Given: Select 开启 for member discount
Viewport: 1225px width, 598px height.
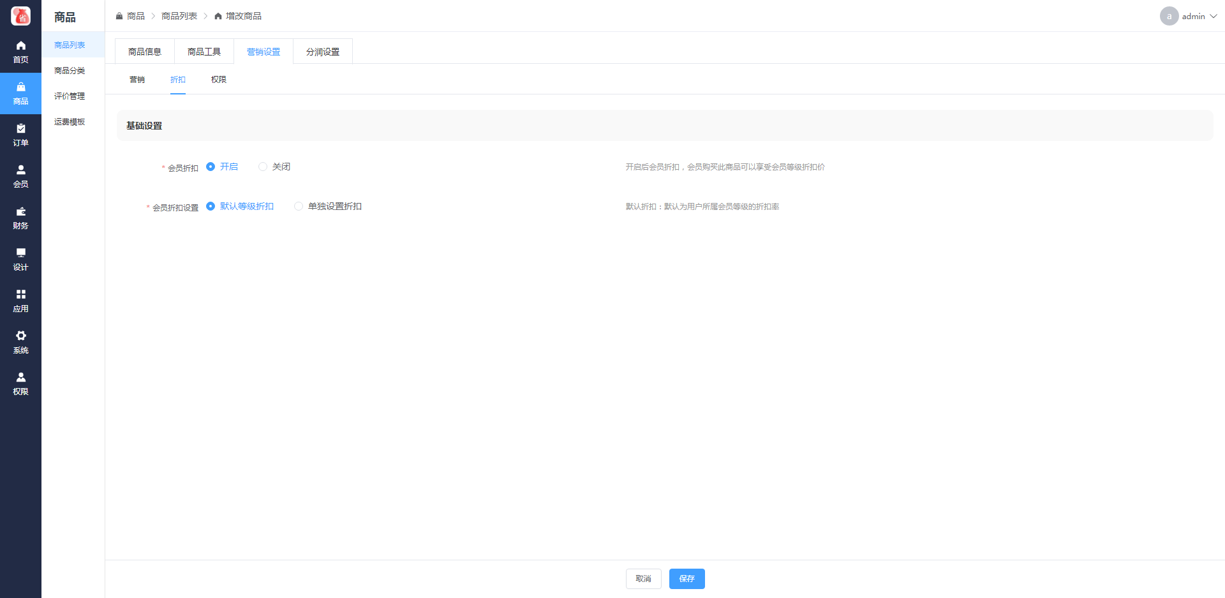Looking at the screenshot, I should click(211, 167).
